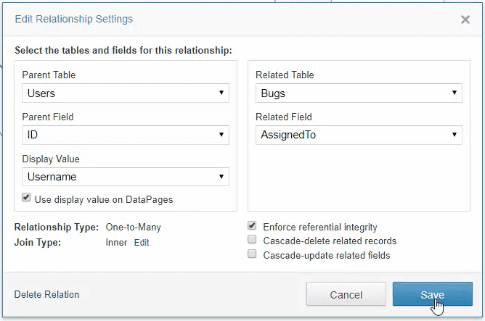
Task: Open the Related Table dropdown showing Bugs
Action: [359, 93]
